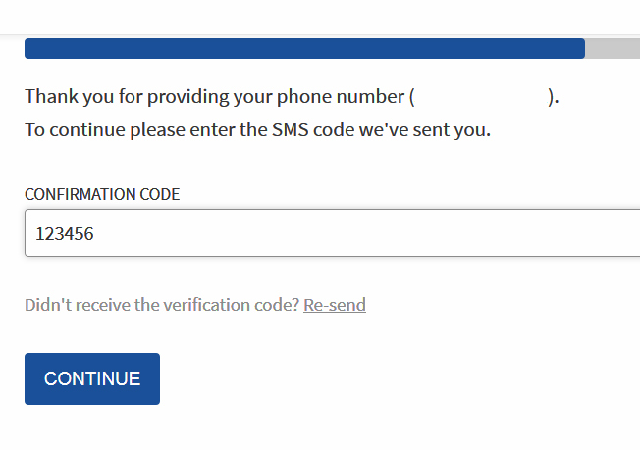Screen dimensions: 640x450
Task: Click the closing parenthesis after the phone number
Action: (x=552, y=97)
